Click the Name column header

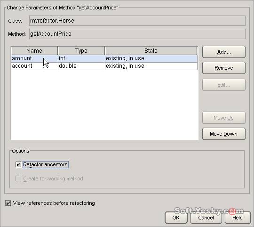(34, 51)
